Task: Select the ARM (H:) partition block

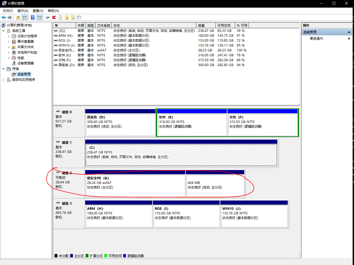Action: (x=119, y=214)
